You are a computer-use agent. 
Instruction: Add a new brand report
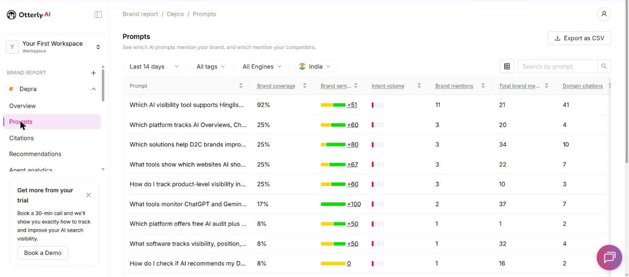93,73
